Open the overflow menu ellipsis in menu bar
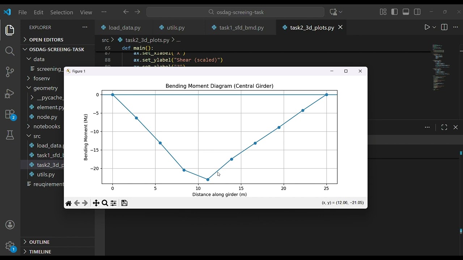Screen dimensions: 463x260 click(x=104, y=12)
